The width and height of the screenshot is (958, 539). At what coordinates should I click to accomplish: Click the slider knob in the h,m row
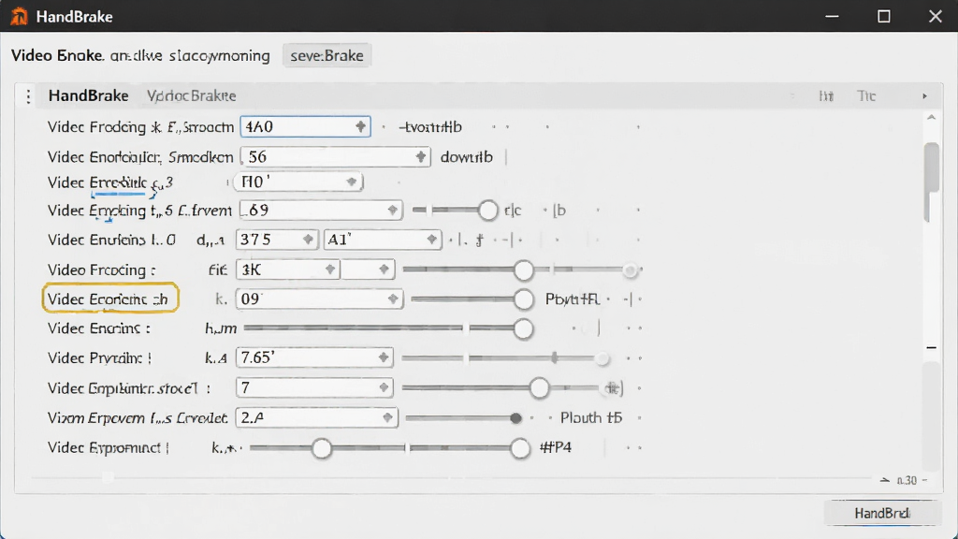click(x=523, y=328)
